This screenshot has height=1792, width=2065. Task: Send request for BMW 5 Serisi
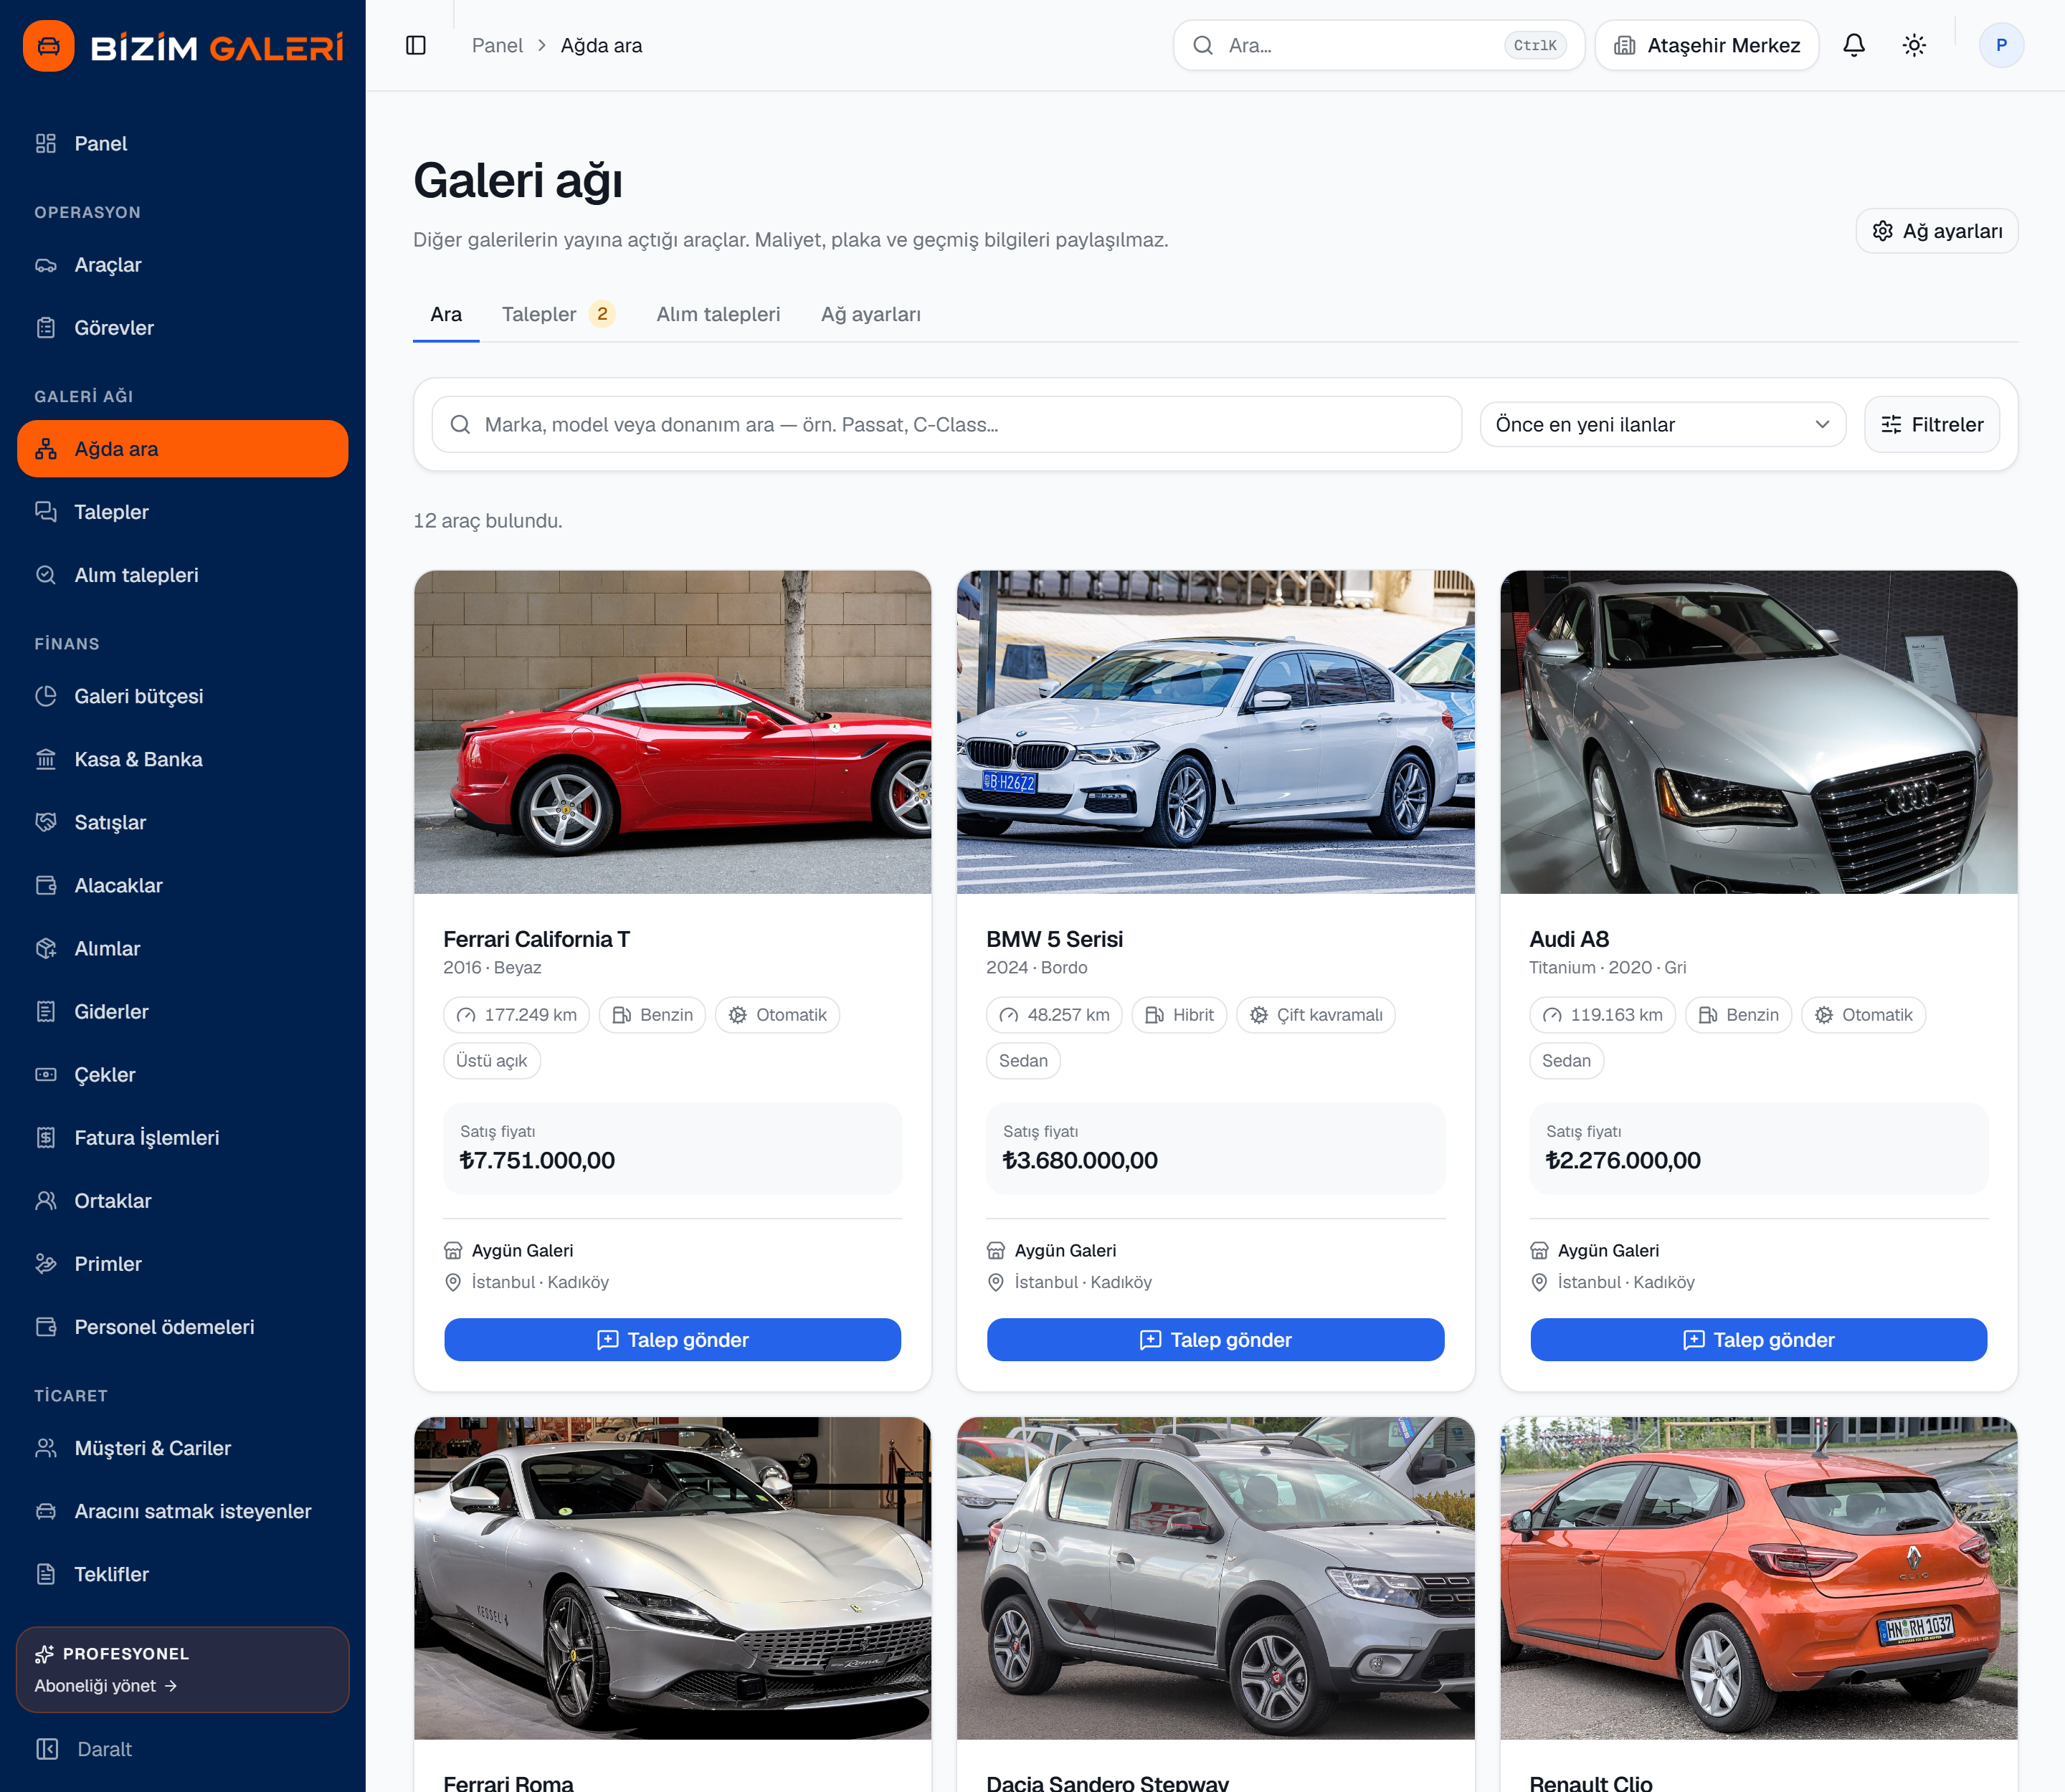(1215, 1340)
